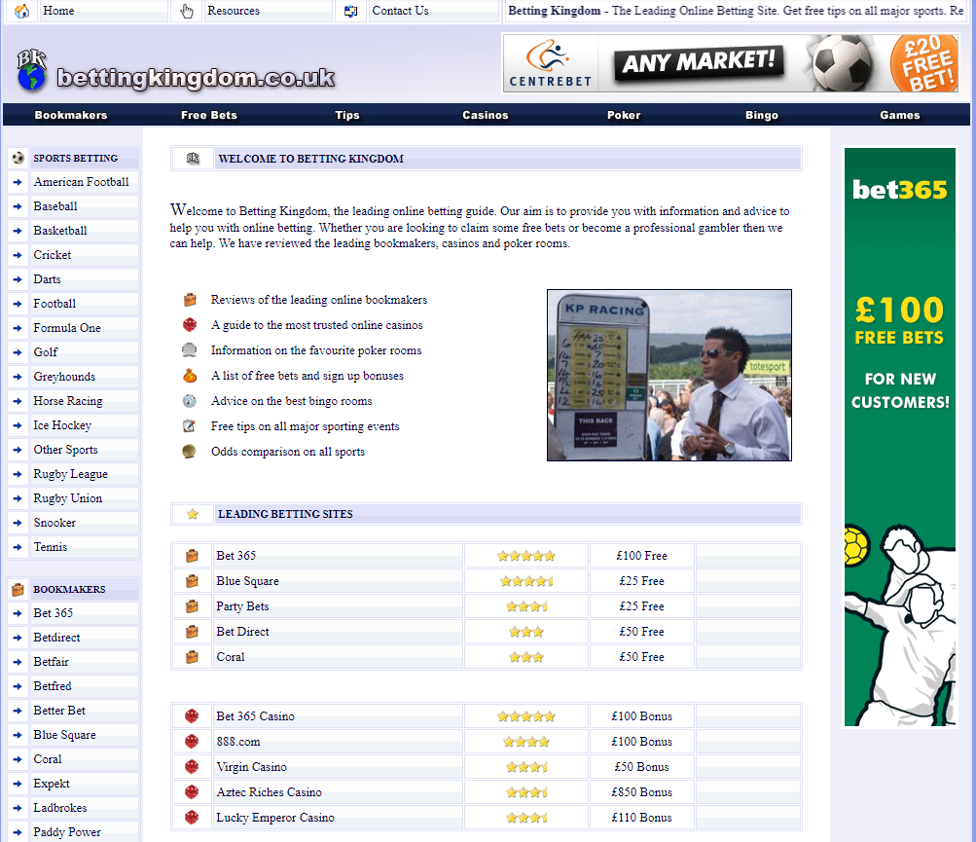Select Formula One in the sidebar
976x842 pixels.
click(67, 328)
